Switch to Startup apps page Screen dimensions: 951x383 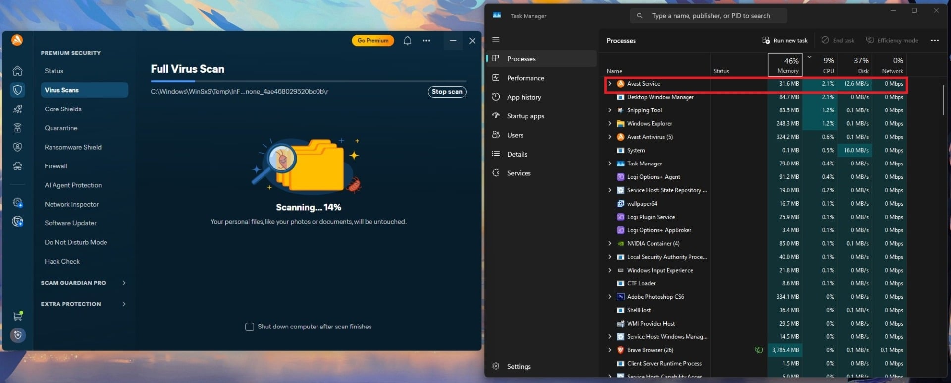coord(542,116)
